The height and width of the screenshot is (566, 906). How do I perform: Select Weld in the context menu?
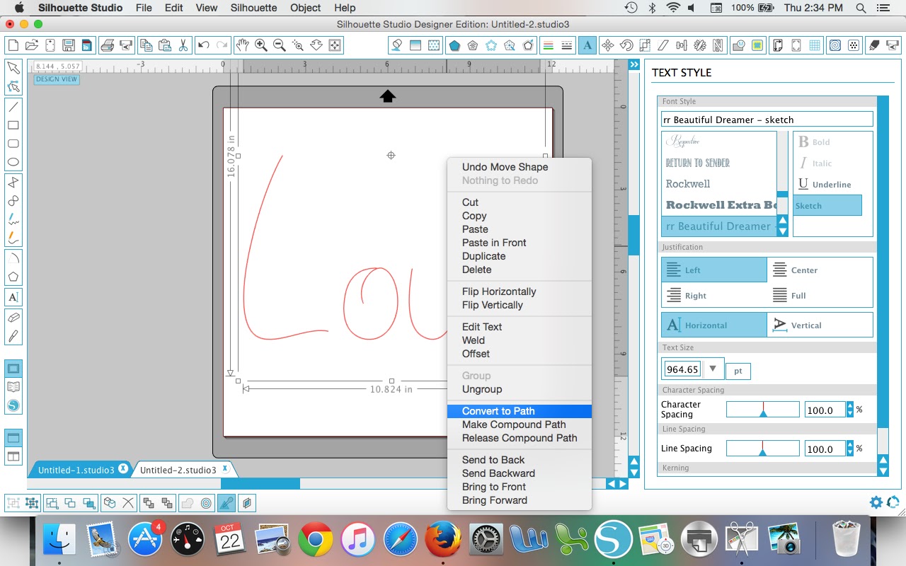pyautogui.click(x=474, y=340)
